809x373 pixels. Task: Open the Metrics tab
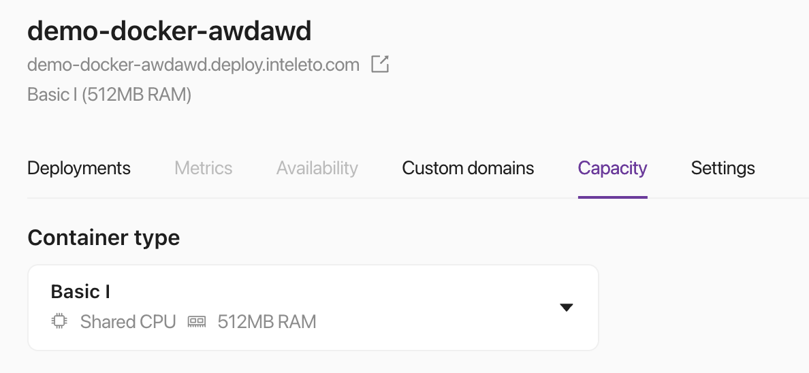click(x=203, y=168)
